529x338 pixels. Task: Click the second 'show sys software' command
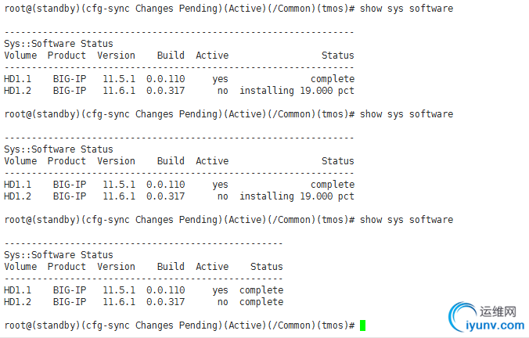tap(407, 114)
